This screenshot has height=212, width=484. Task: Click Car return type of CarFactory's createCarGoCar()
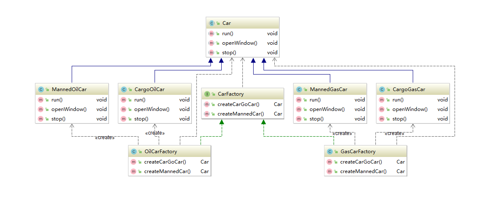click(x=278, y=104)
